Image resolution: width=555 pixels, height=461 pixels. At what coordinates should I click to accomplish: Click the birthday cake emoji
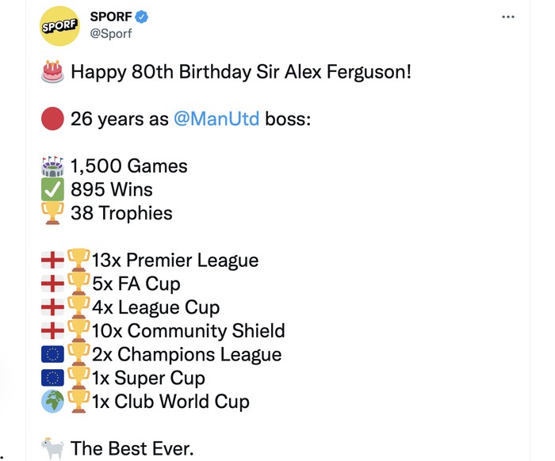point(52,71)
